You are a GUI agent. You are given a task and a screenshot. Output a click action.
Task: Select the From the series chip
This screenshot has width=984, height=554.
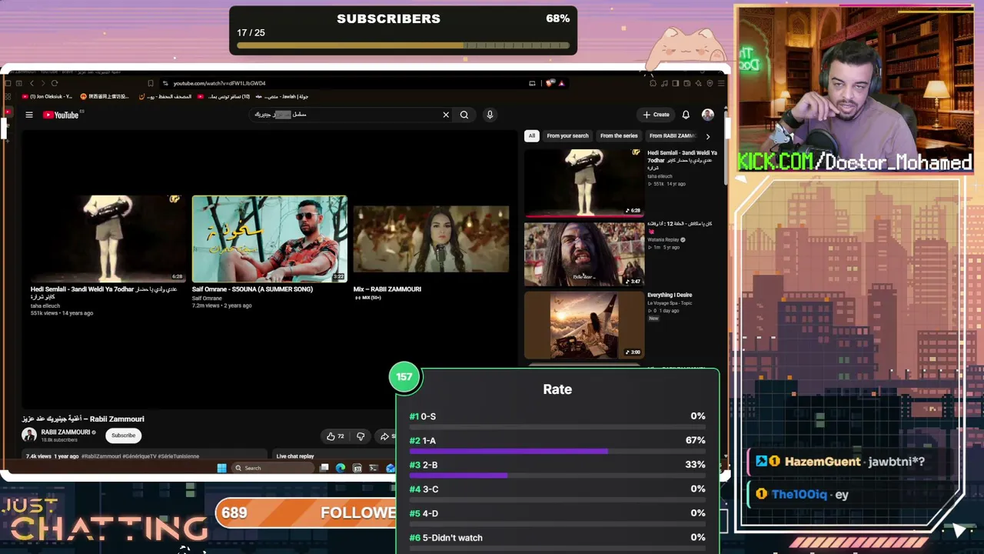click(x=619, y=135)
